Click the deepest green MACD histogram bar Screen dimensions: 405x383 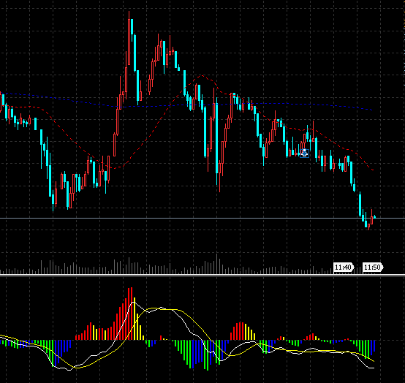click(x=208, y=355)
